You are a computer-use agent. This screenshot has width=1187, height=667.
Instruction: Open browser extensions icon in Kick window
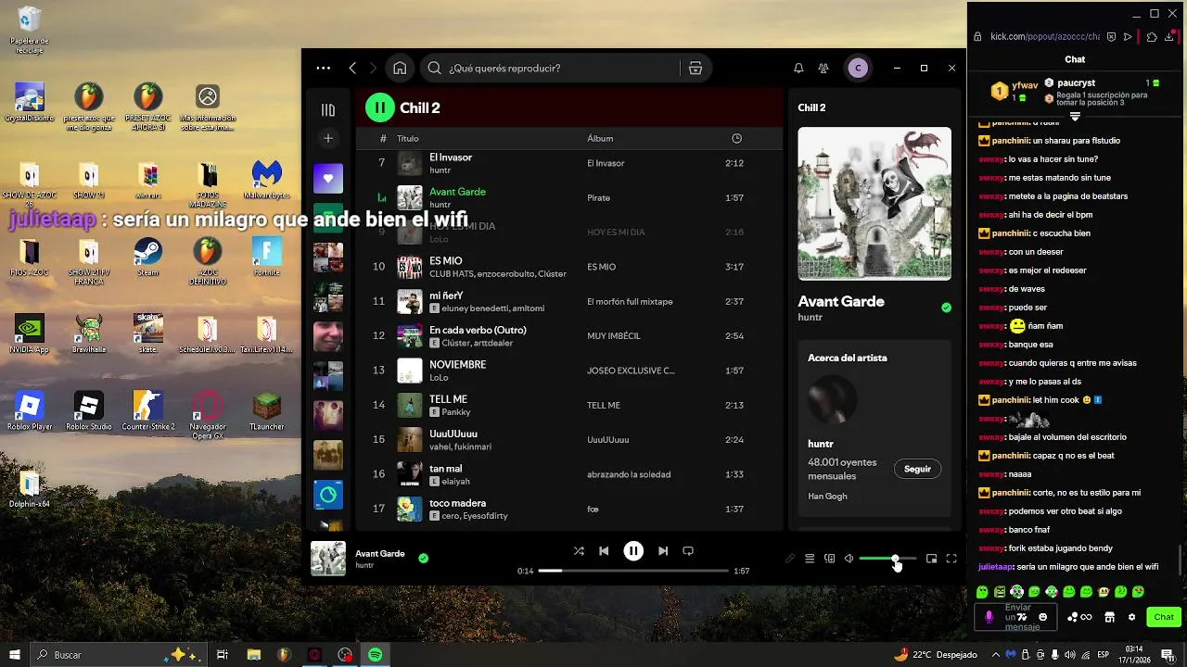tap(1152, 37)
